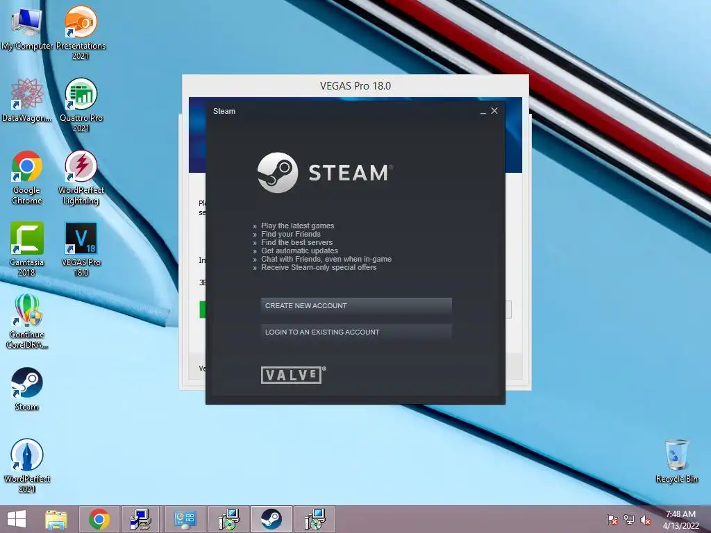Select the Quattro Pro 2021 desktop icon
711x533 pixels.
pyautogui.click(x=81, y=105)
